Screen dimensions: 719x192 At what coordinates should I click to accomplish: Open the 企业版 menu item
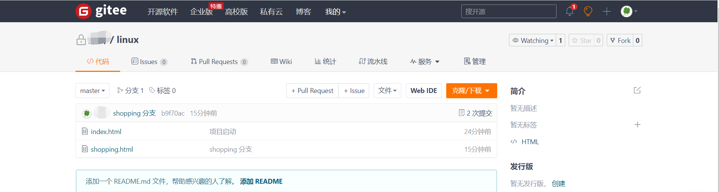coord(201,12)
